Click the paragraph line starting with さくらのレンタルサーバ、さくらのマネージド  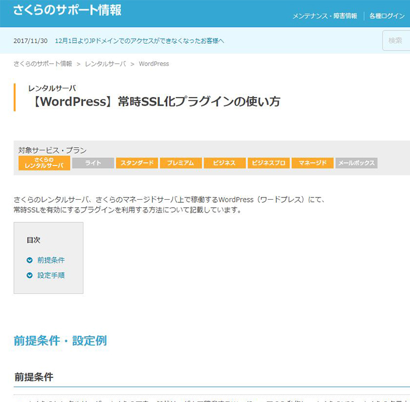coord(169,200)
